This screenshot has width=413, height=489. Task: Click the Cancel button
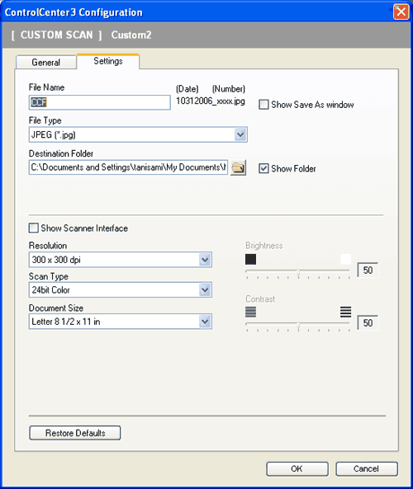[367, 468]
